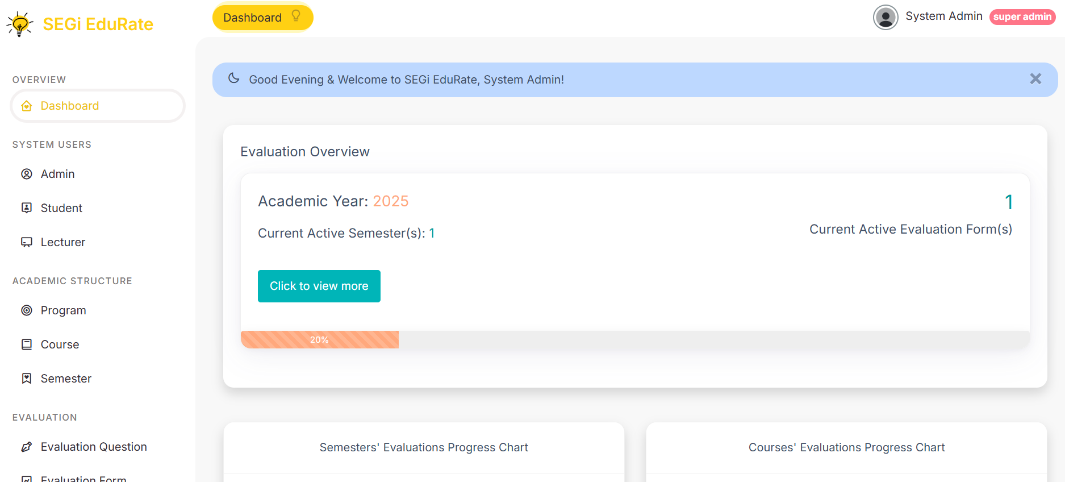The width and height of the screenshot is (1065, 482).
Task: Click the Lecturer sidebar icon
Action: point(27,242)
